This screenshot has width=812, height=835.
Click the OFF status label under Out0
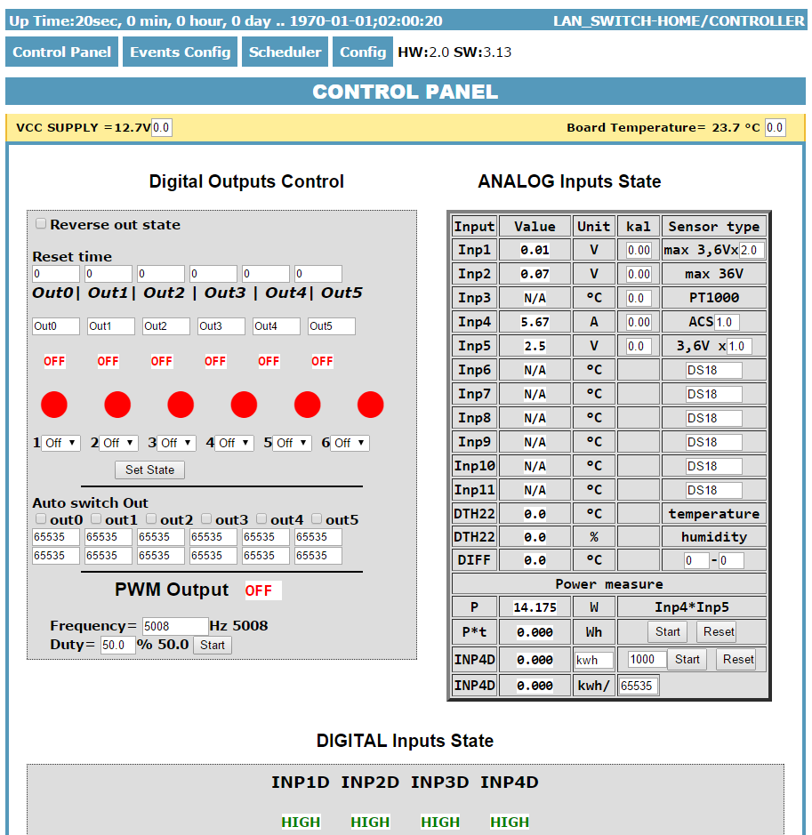tap(54, 361)
